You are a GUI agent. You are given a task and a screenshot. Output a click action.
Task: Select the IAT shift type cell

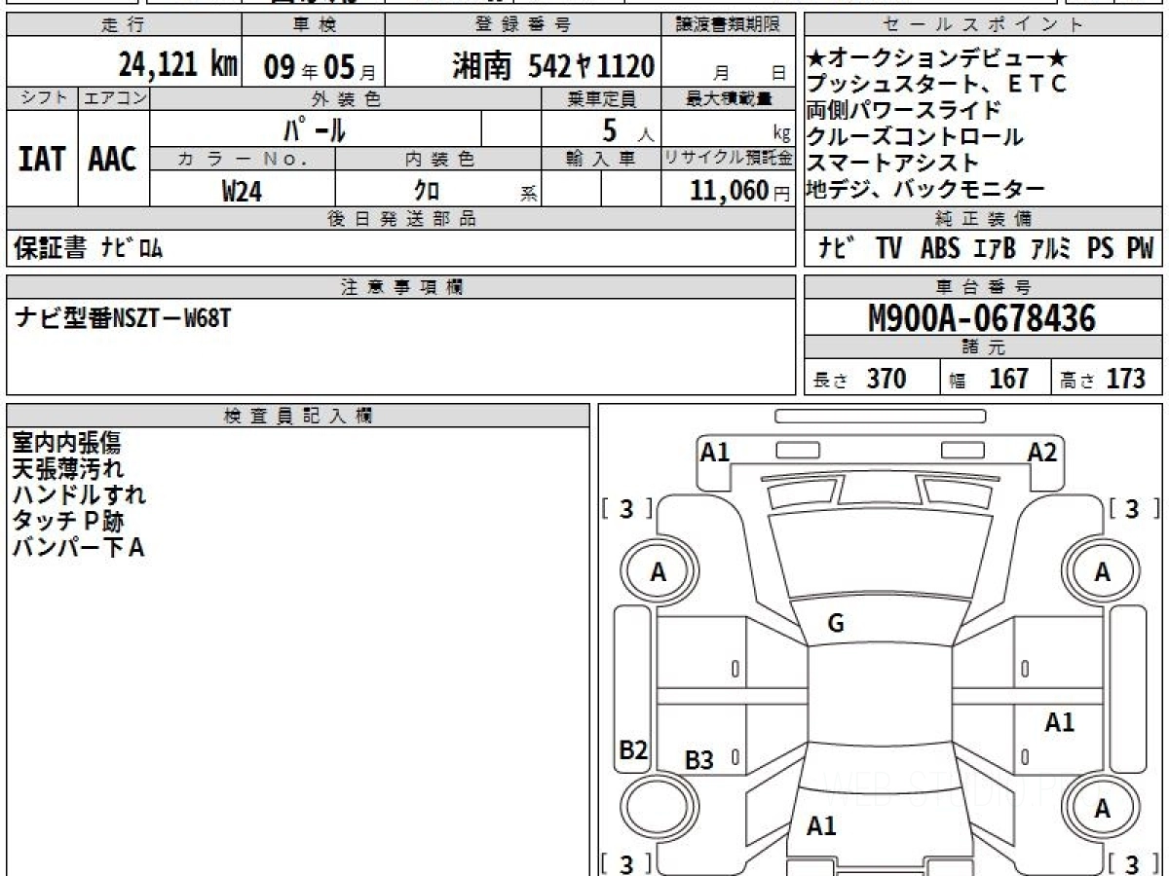tap(42, 159)
